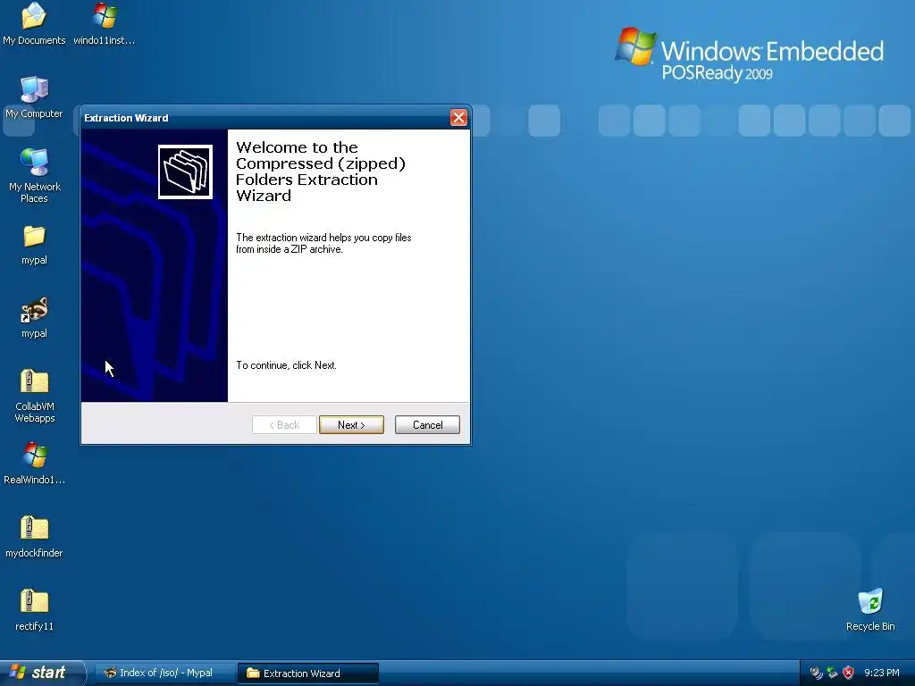The width and height of the screenshot is (915, 686).
Task: Click 'To continue, click Next.' text
Action: pos(286,365)
